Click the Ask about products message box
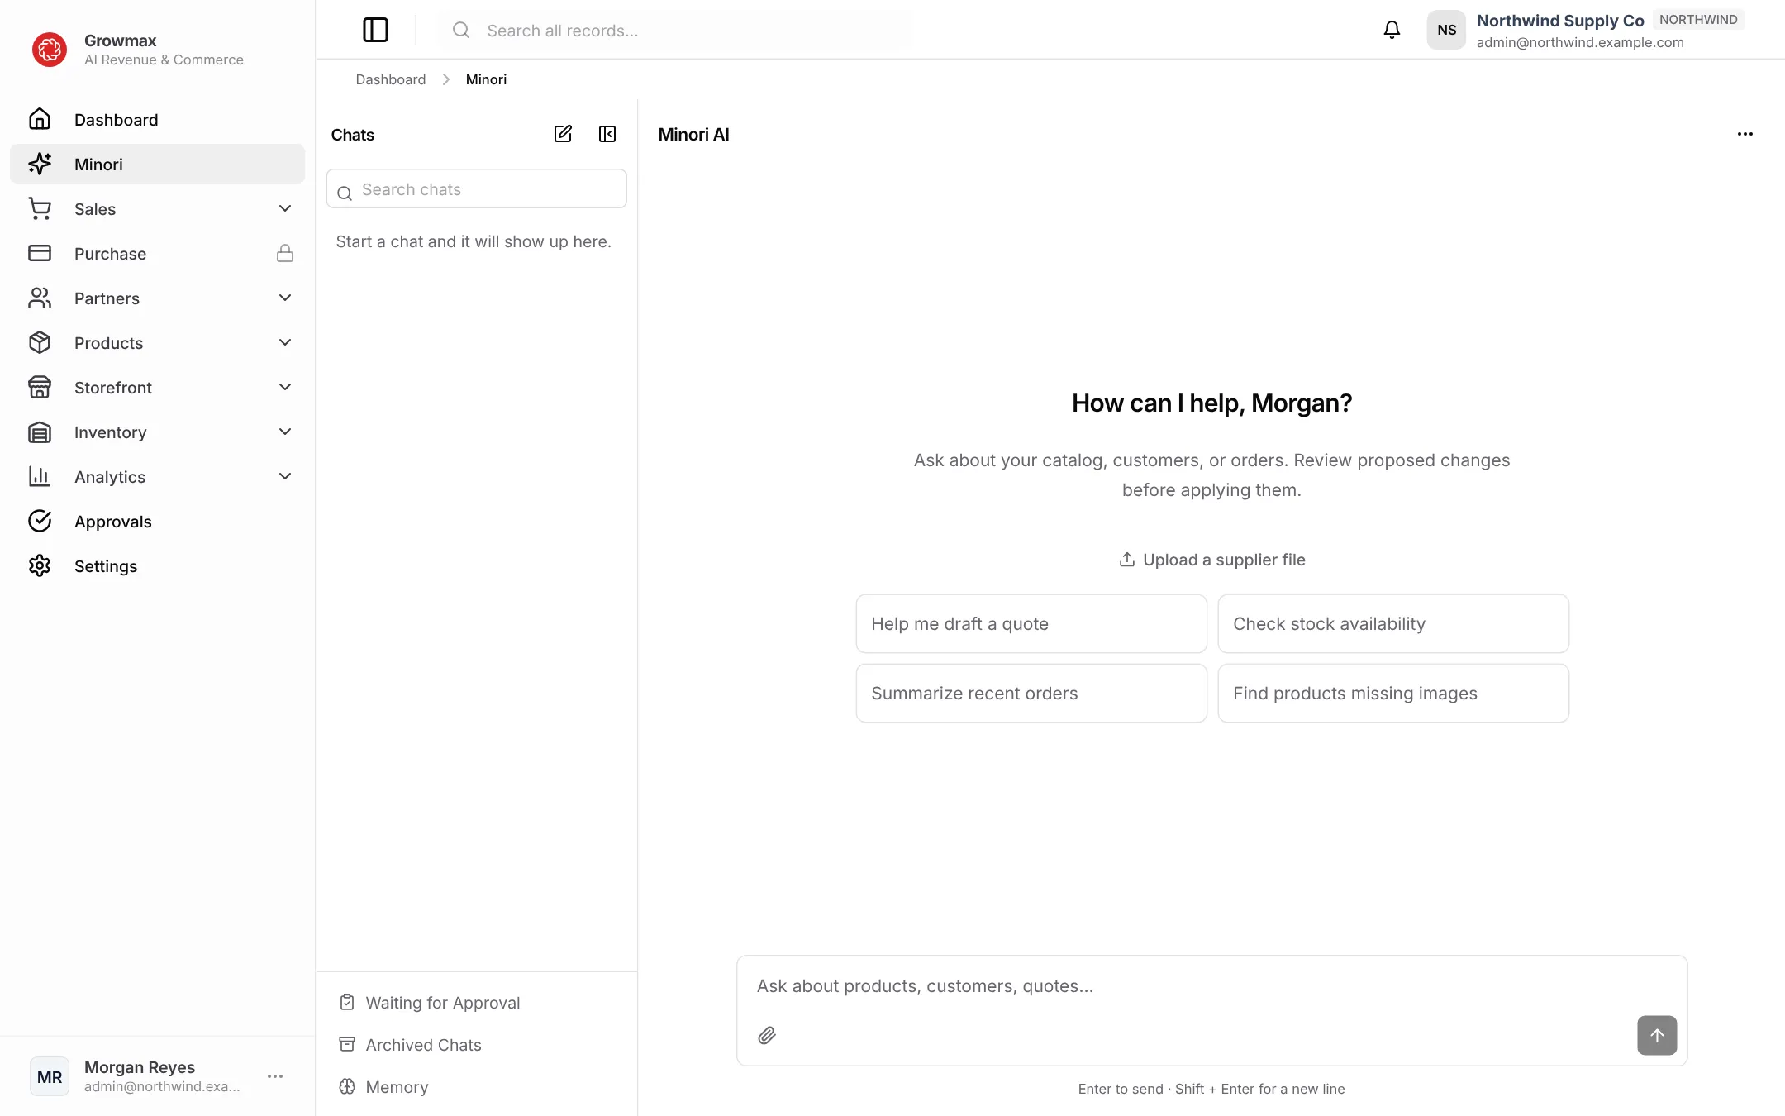Viewport: 1785px width, 1116px height. [1211, 986]
